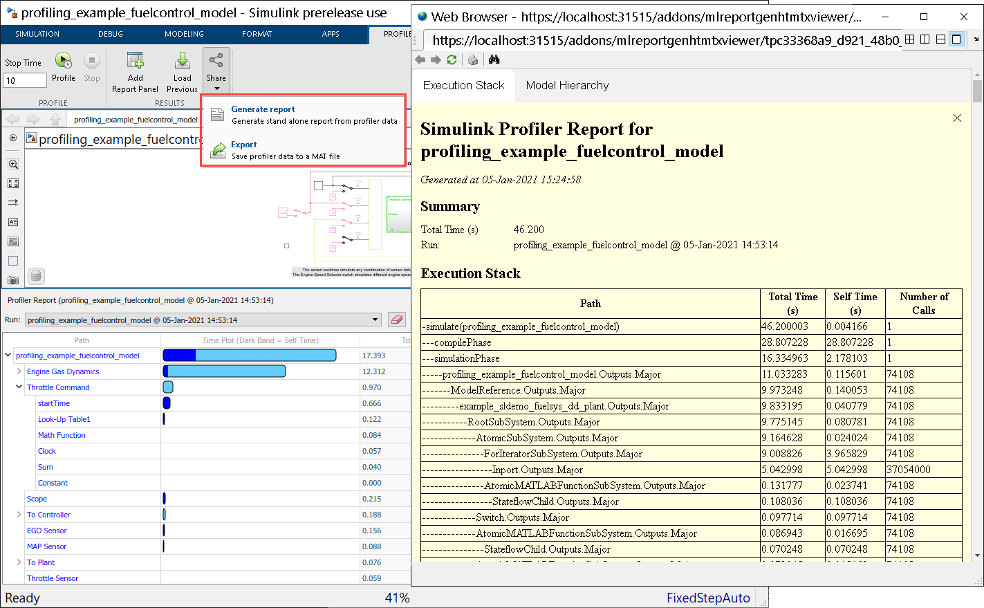The image size is (984, 608).
Task: Click the Scope block link
Action: click(x=37, y=499)
